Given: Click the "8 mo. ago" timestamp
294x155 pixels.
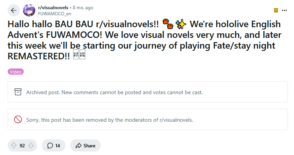Looking at the screenshot, I should point(84,8).
